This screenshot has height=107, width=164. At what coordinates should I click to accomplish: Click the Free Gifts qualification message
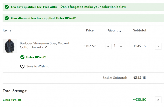tap(68, 7)
